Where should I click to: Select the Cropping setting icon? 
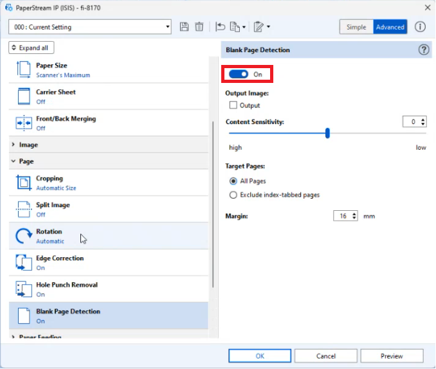click(24, 183)
